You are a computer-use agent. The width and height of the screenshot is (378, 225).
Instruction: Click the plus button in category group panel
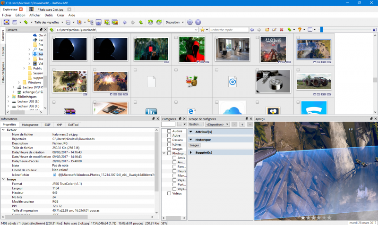pyautogui.click(x=242, y=125)
